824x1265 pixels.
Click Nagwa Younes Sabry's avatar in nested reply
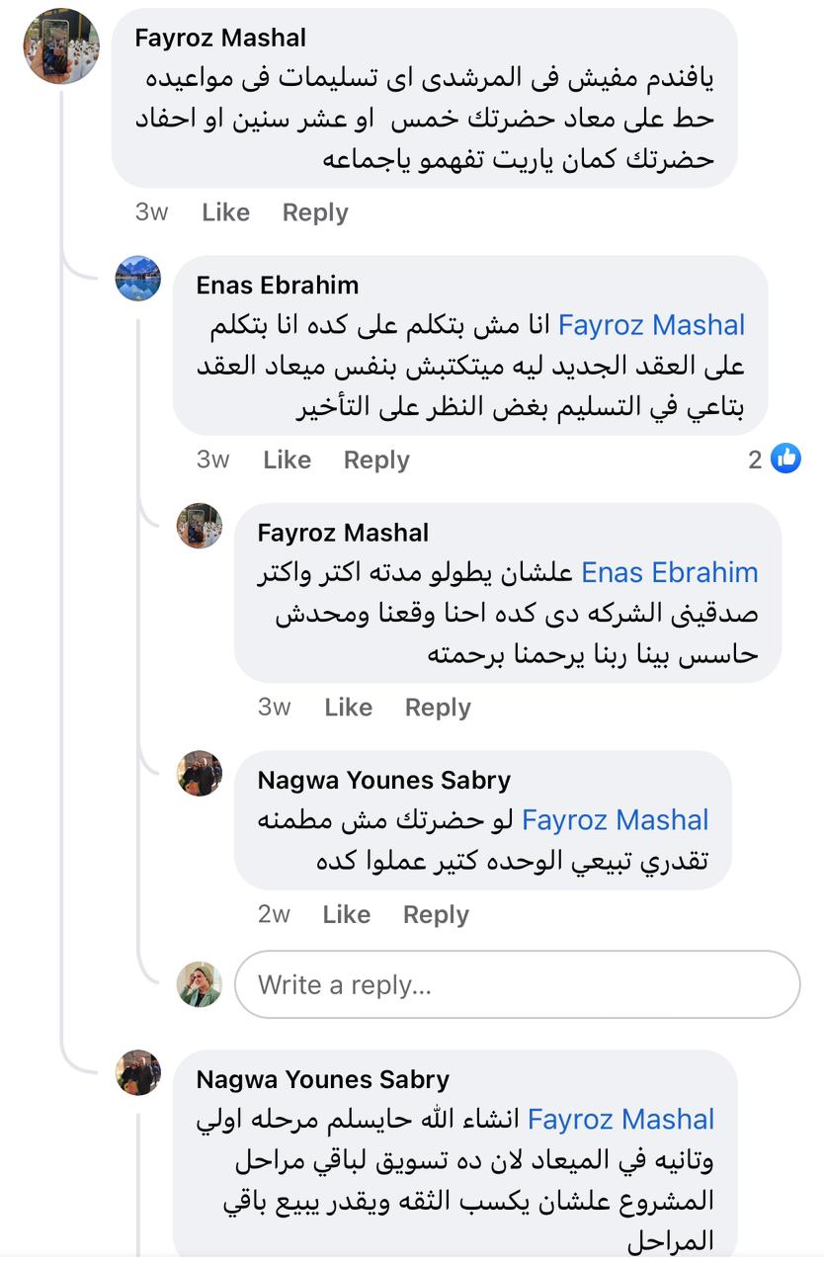click(x=199, y=773)
